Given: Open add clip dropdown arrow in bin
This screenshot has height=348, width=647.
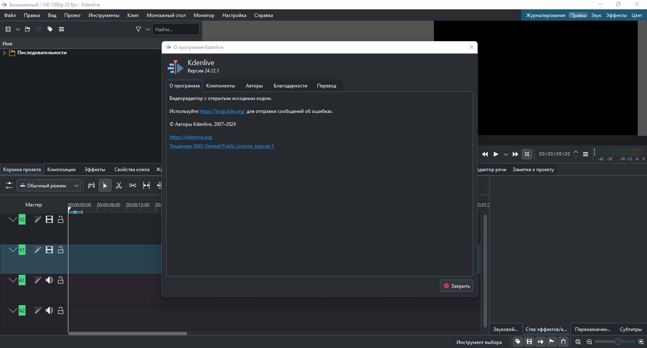Looking at the screenshot, I should point(18,29).
